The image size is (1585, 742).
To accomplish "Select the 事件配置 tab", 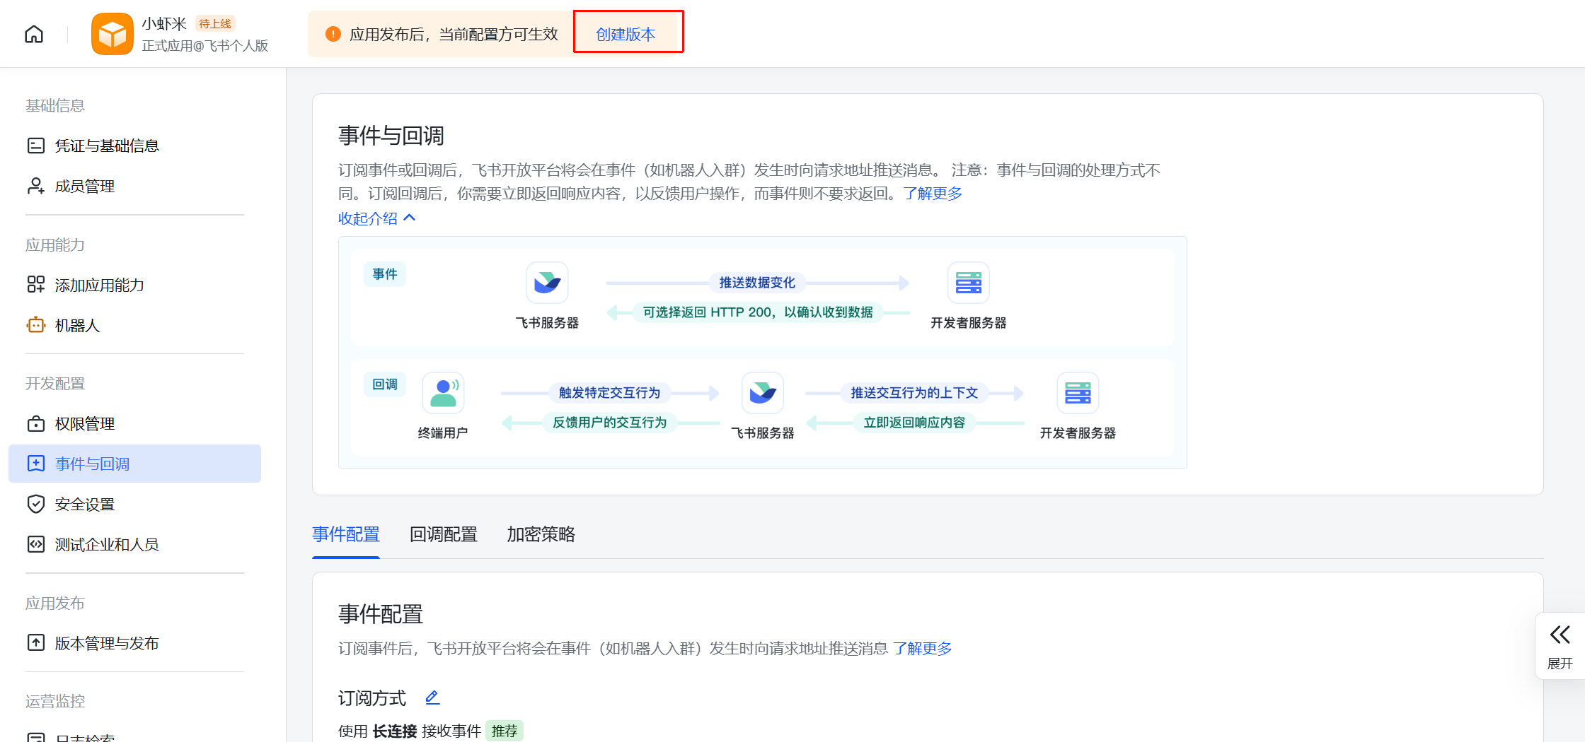I will 346,534.
